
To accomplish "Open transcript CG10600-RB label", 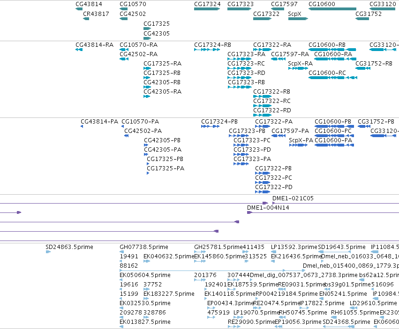I will (327, 45).
